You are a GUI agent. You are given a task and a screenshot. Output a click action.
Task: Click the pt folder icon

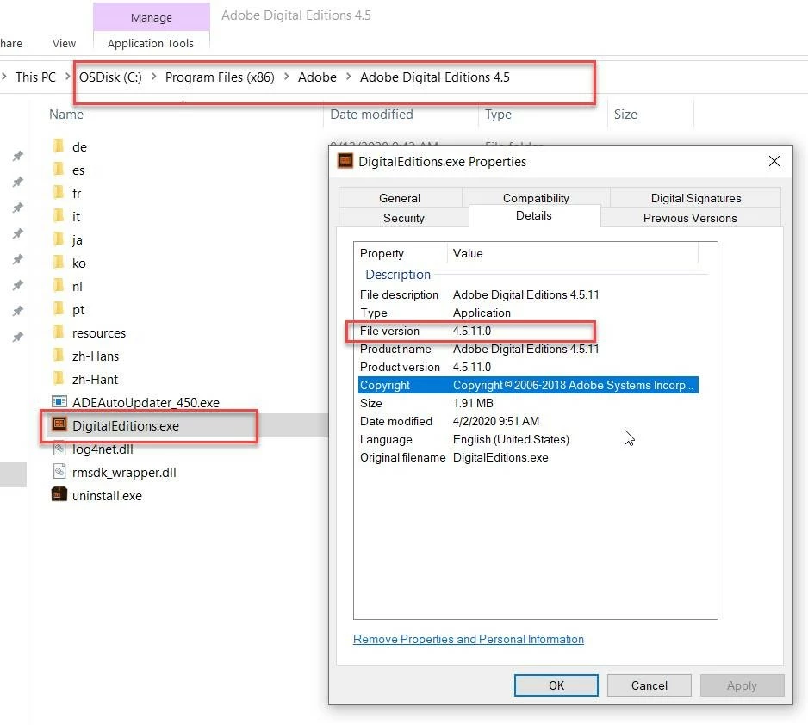click(59, 309)
